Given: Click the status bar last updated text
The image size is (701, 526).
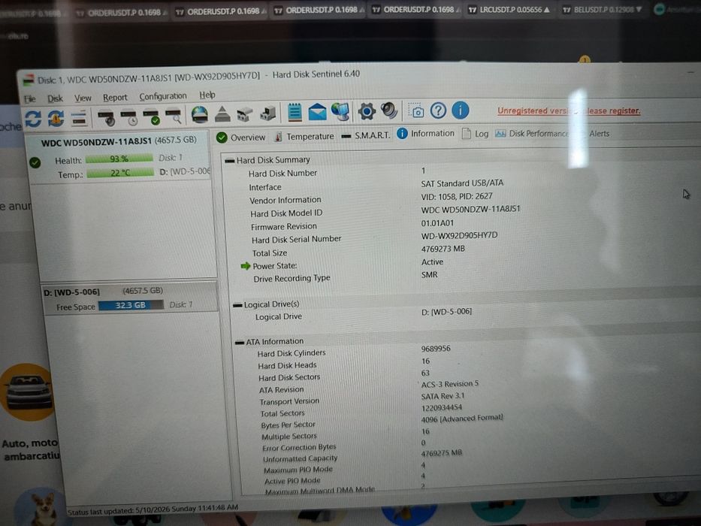Looking at the screenshot, I should (153, 509).
